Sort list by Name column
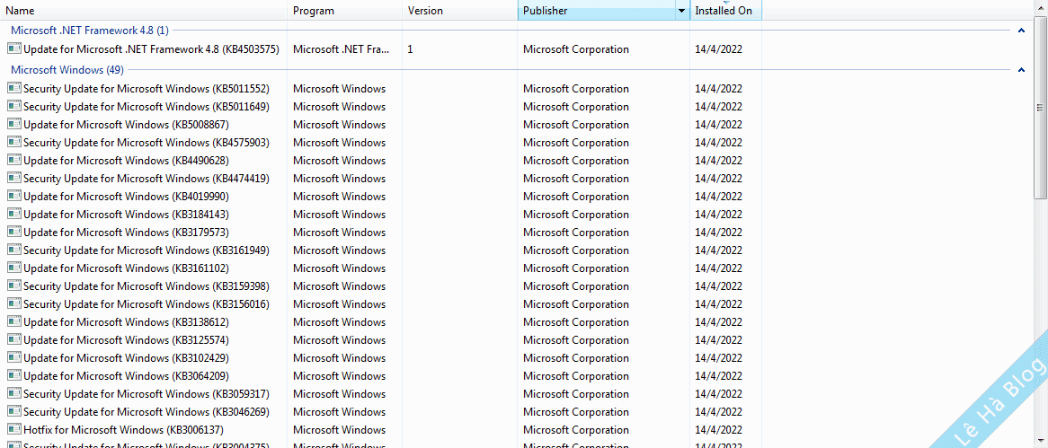The image size is (1048, 448). click(144, 11)
